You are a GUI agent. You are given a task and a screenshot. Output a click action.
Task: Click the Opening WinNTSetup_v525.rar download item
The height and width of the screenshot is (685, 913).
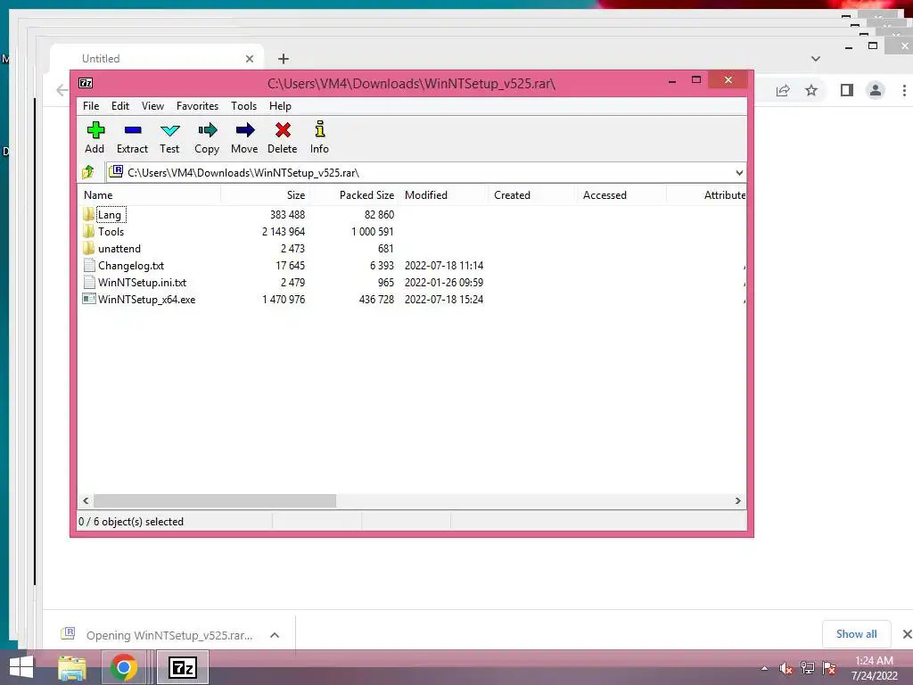pyautogui.click(x=169, y=635)
